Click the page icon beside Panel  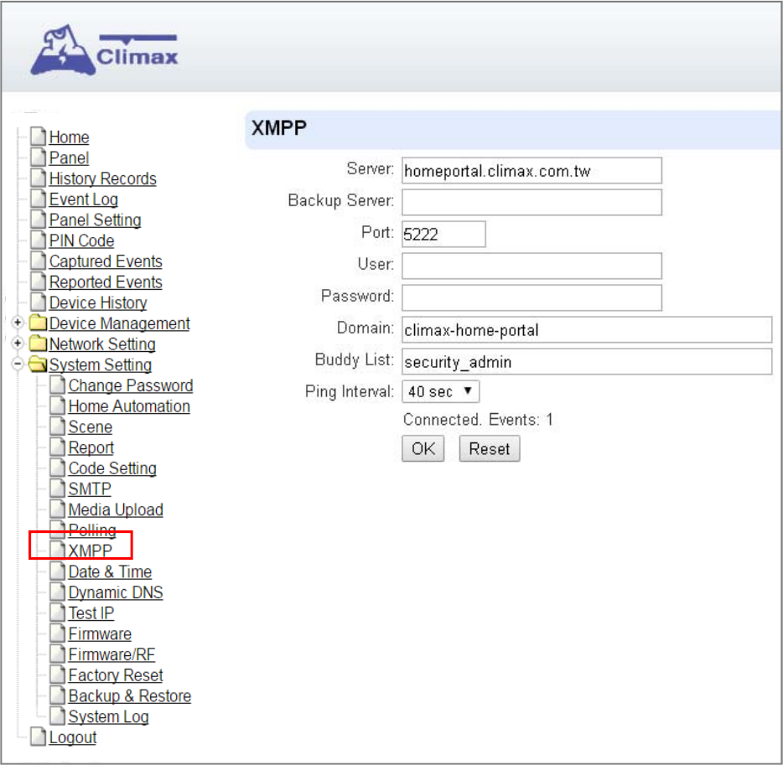click(x=38, y=158)
